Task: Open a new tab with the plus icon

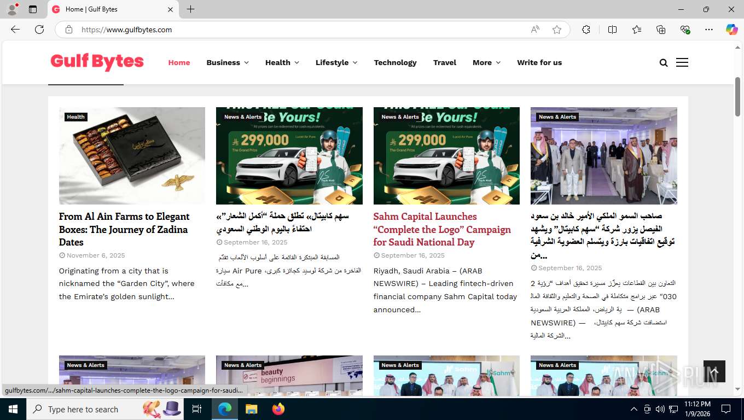Action: click(x=190, y=9)
